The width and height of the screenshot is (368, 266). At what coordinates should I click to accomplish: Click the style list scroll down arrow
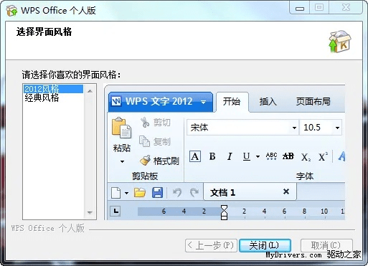pyautogui.click(x=90, y=212)
